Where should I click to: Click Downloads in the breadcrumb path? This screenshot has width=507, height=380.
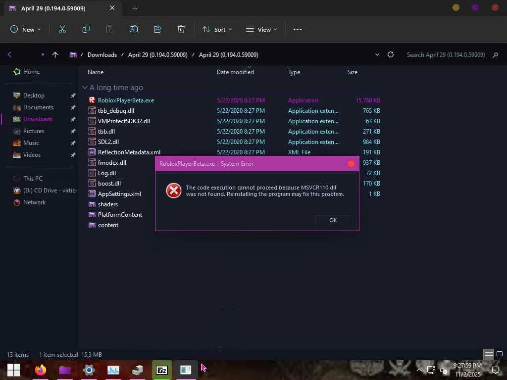click(x=102, y=54)
